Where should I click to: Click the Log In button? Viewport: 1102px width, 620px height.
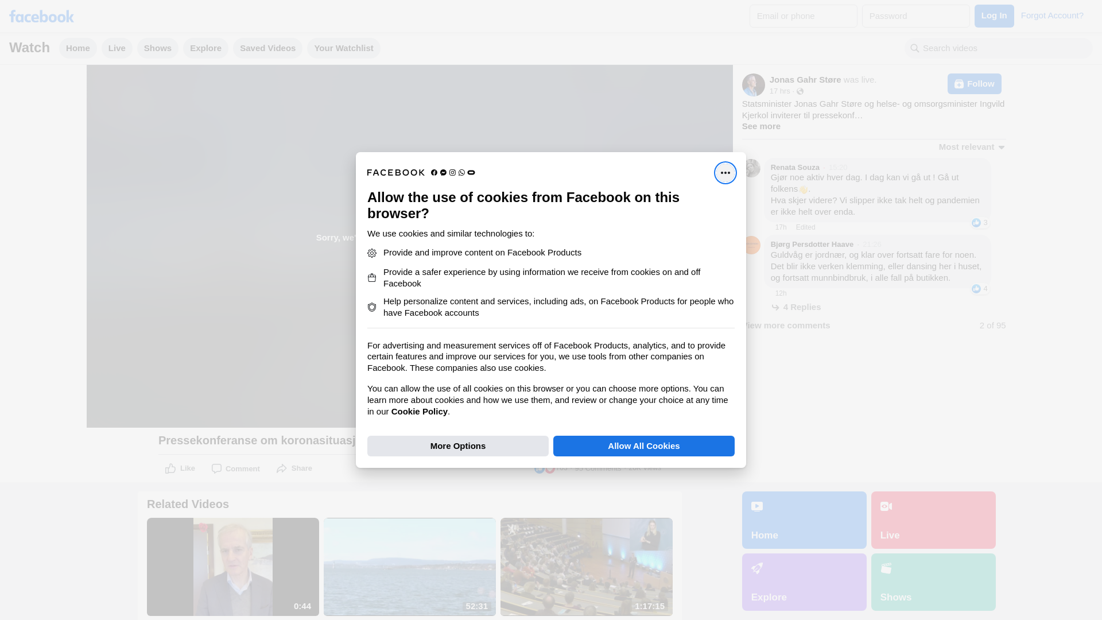(994, 16)
